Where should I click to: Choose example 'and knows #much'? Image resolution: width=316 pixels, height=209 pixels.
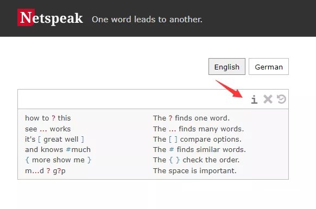[58, 149]
